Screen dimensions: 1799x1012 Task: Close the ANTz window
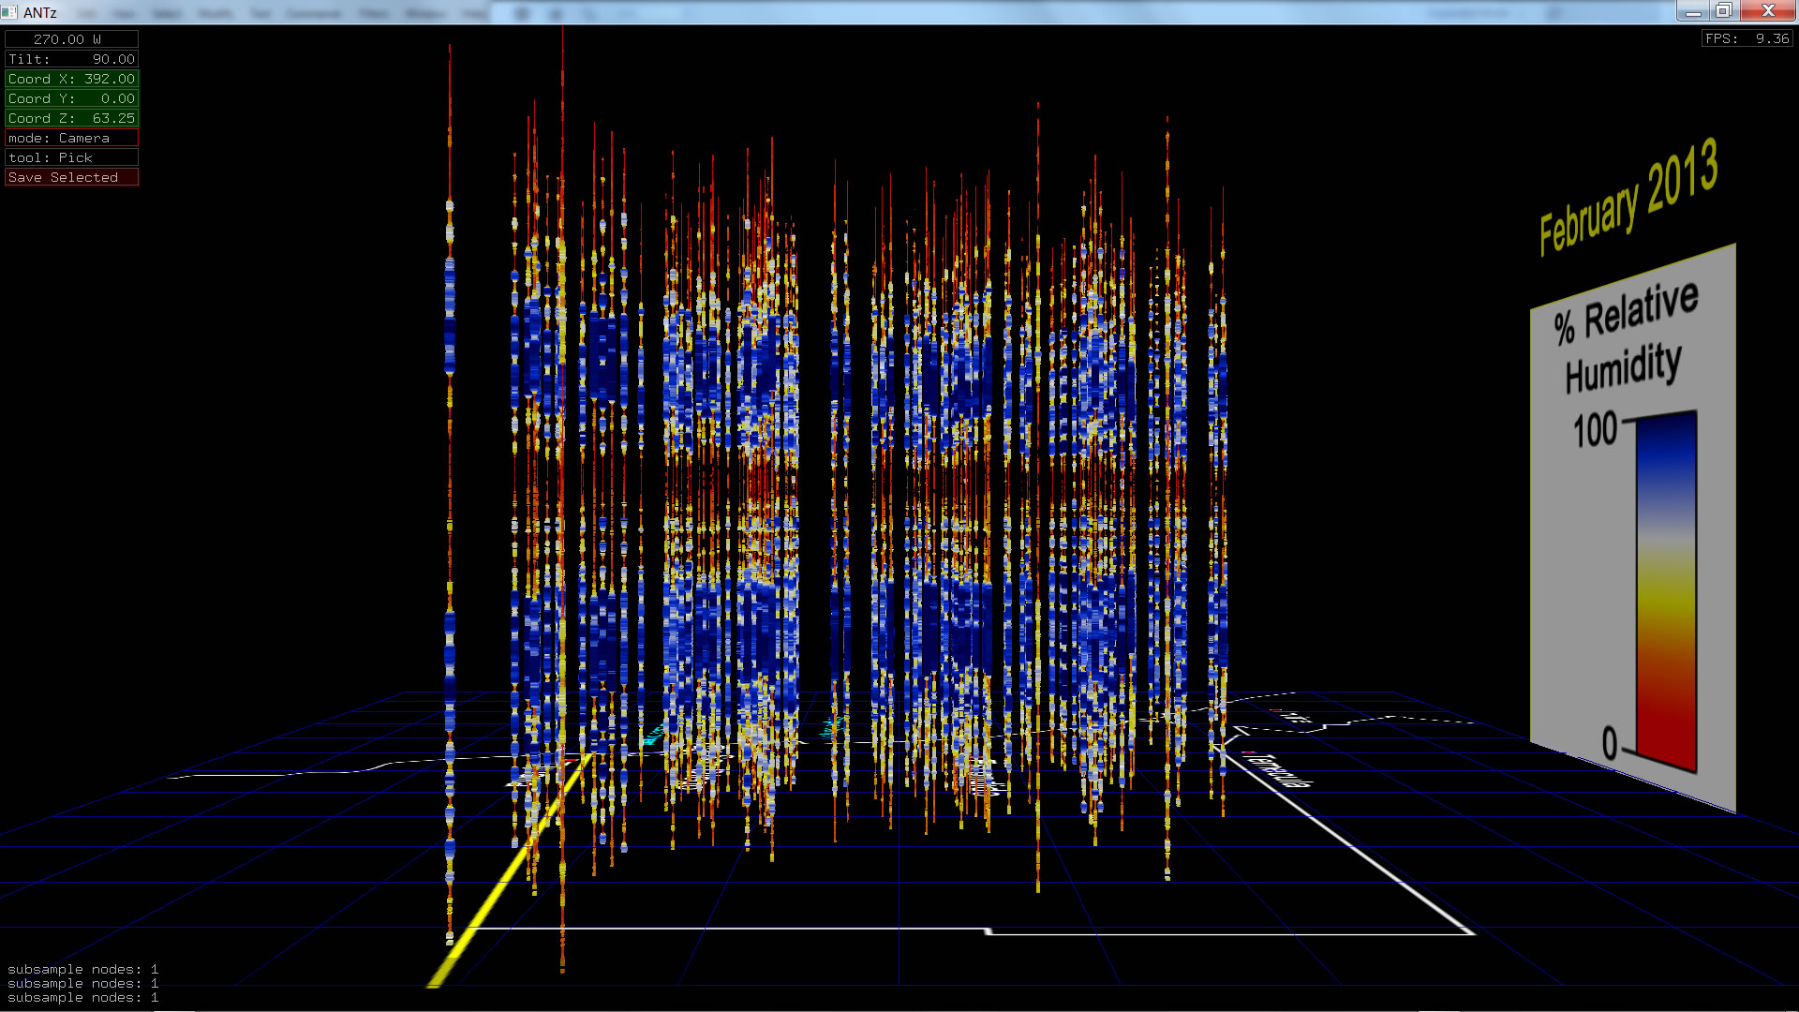(1767, 11)
